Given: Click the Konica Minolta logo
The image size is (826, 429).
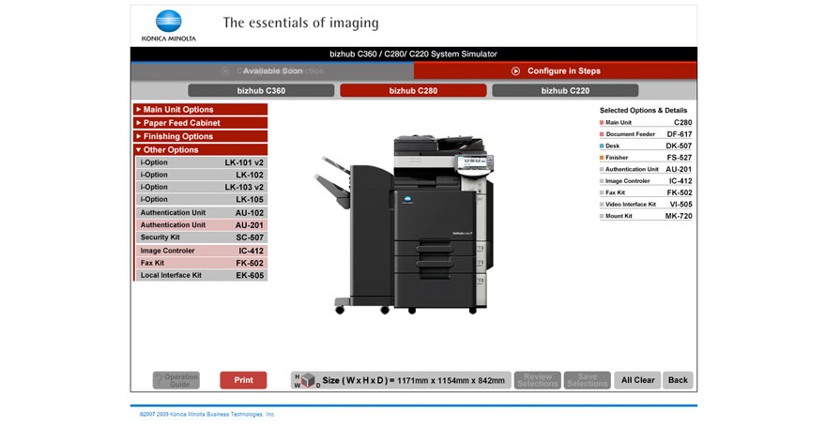Looking at the screenshot, I should (169, 25).
